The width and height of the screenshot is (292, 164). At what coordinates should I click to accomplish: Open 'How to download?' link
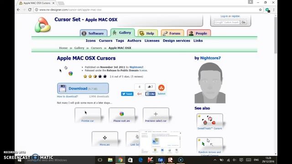coord(68,97)
